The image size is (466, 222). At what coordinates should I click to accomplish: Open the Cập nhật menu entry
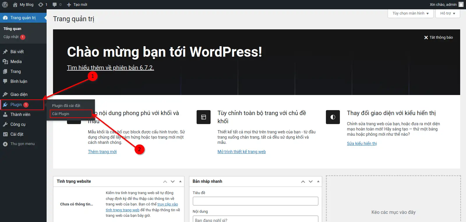(11, 37)
